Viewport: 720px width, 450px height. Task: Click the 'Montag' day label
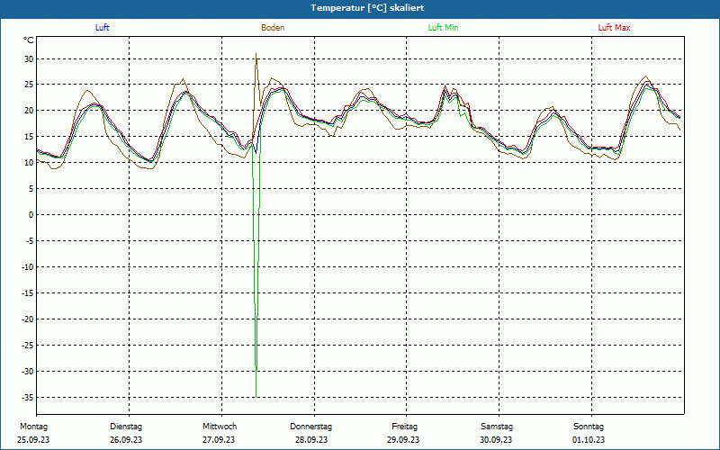[x=33, y=427]
